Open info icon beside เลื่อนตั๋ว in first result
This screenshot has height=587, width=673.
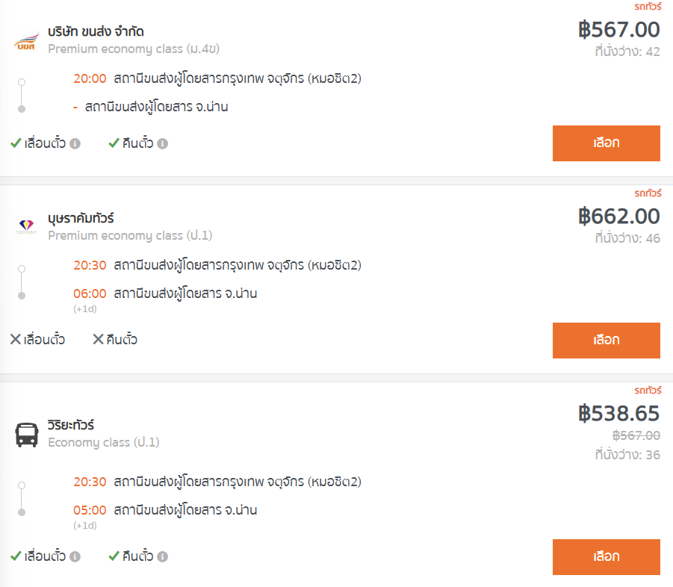coord(75,143)
